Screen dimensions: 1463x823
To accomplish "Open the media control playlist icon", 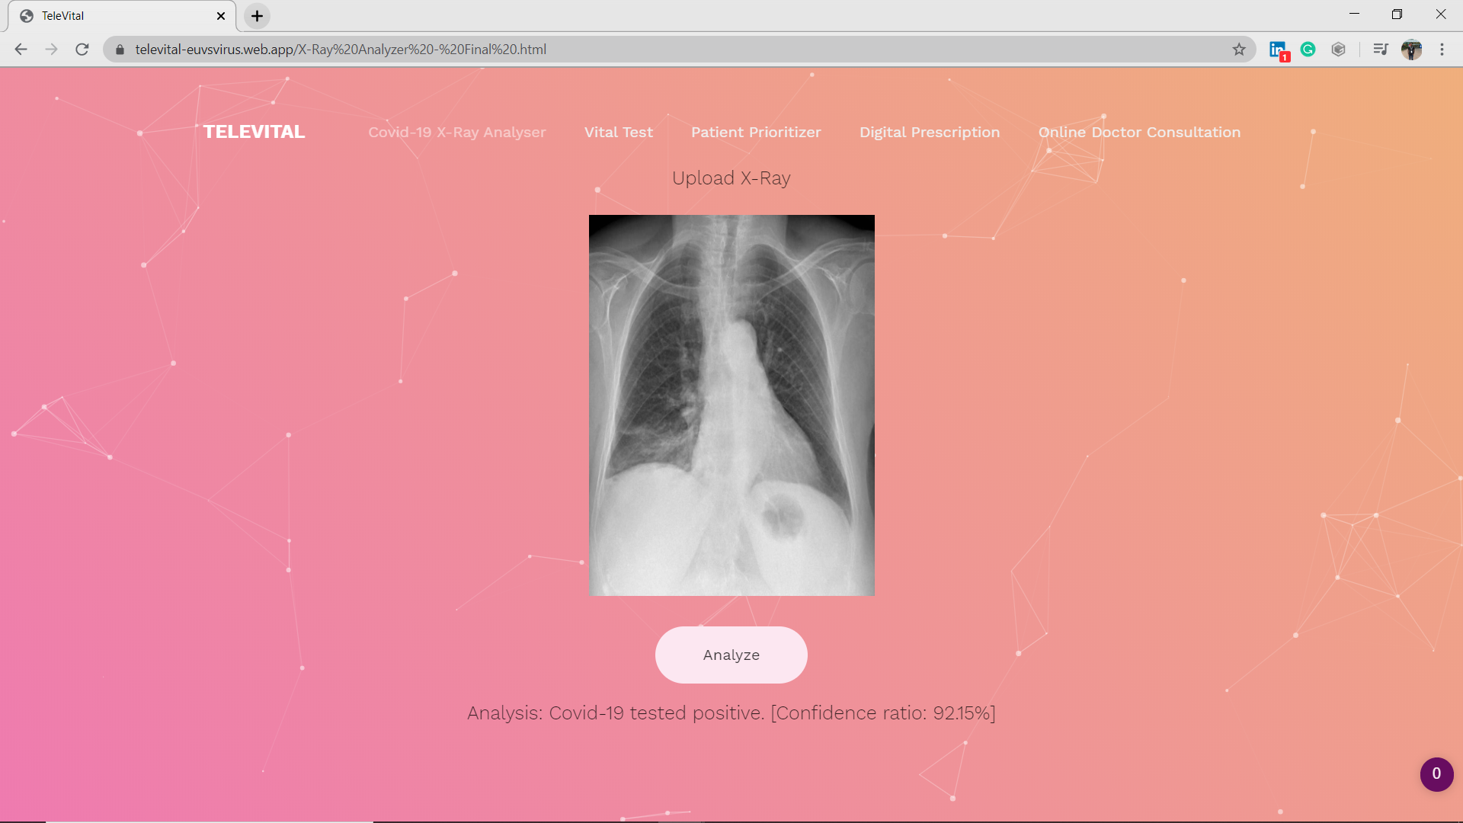I will pyautogui.click(x=1380, y=50).
